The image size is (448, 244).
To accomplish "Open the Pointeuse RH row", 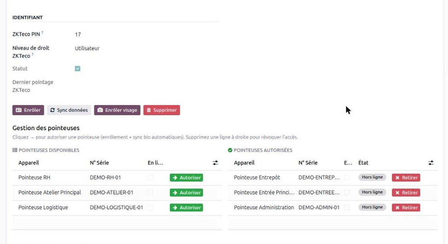I will point(117,177).
